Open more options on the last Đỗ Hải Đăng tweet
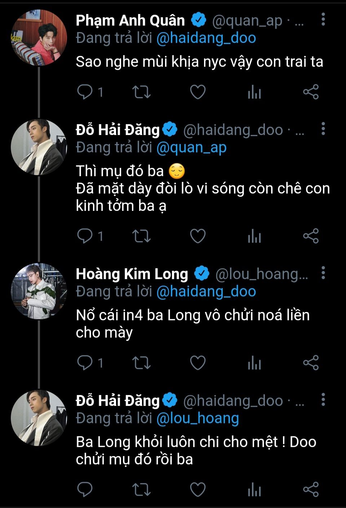 [x=323, y=400]
